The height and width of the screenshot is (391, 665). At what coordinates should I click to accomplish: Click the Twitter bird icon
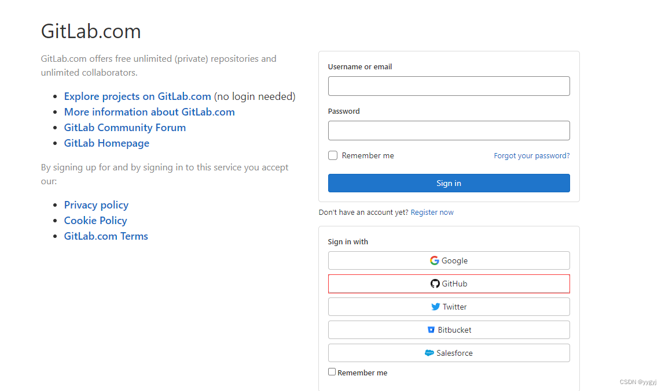[436, 307]
